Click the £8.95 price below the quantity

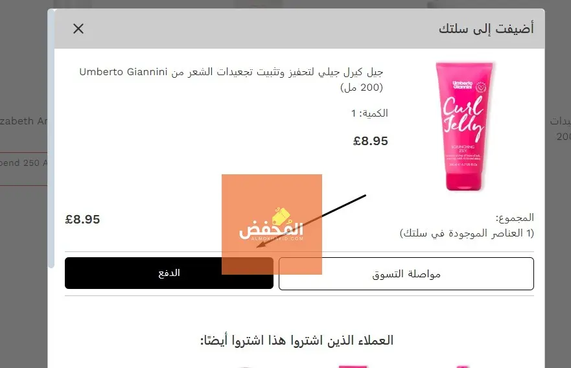coord(370,141)
